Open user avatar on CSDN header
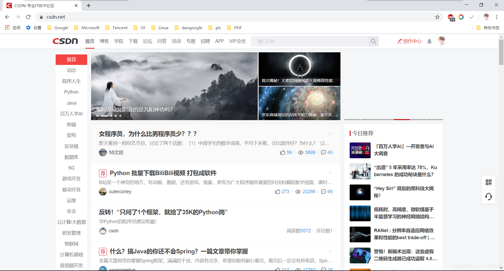504x271 pixels. 442,41
